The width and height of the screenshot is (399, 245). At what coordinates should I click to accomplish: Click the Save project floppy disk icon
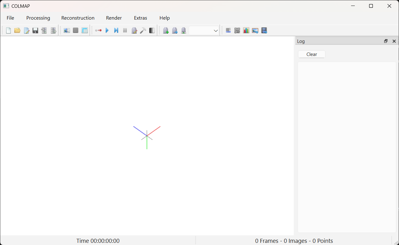[x=35, y=30]
